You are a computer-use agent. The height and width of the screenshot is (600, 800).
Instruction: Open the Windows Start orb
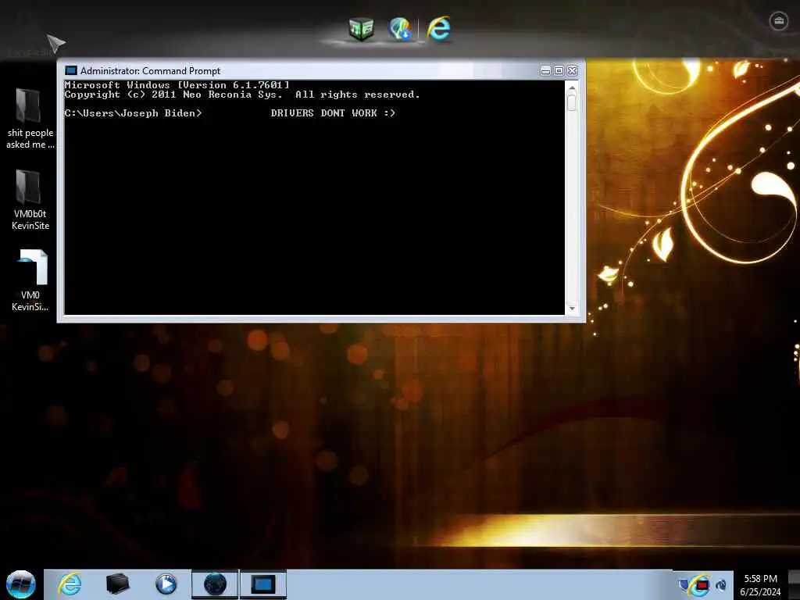pos(21,584)
